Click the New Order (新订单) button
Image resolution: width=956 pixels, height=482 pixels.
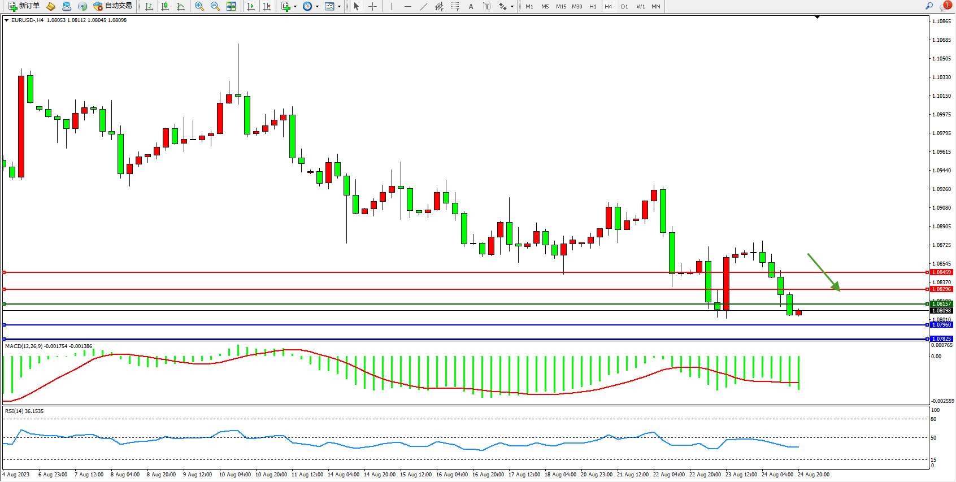(24, 6)
